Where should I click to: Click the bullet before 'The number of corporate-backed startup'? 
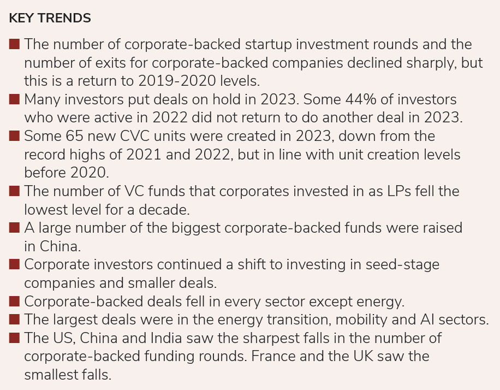pos(15,44)
